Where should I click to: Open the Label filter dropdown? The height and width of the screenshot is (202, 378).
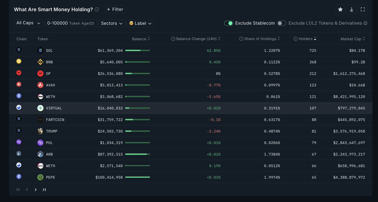140,23
